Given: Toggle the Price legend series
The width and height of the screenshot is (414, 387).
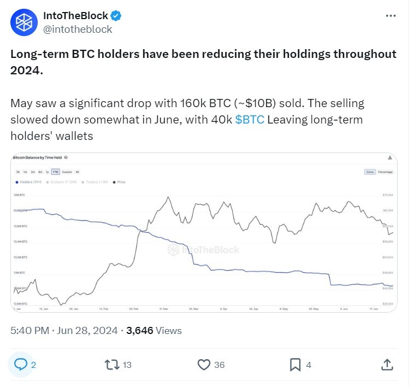Looking at the screenshot, I should (x=119, y=182).
